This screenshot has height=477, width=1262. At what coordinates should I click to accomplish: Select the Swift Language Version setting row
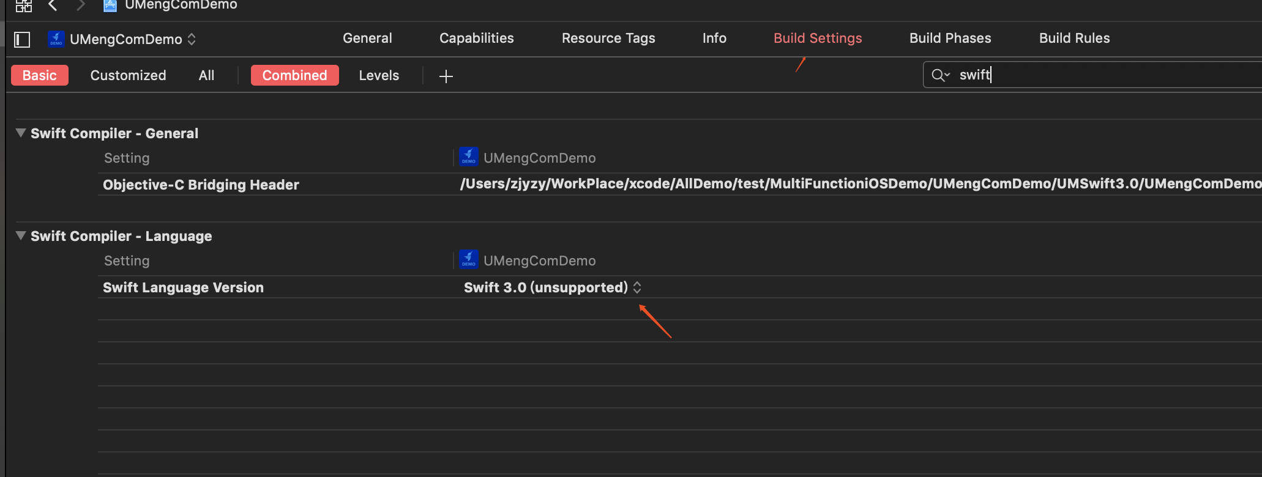tap(679, 287)
